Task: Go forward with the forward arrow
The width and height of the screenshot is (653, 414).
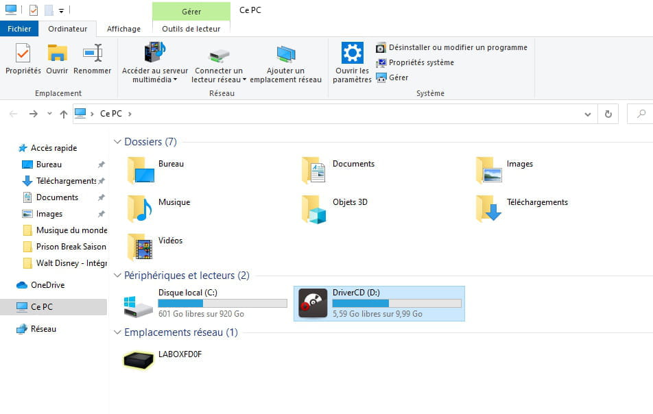Action: [x=34, y=114]
